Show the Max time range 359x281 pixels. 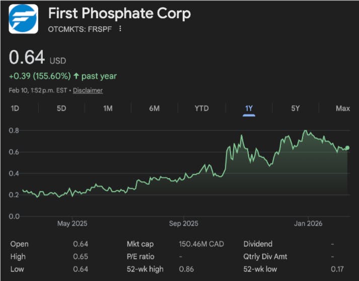pyautogui.click(x=342, y=108)
